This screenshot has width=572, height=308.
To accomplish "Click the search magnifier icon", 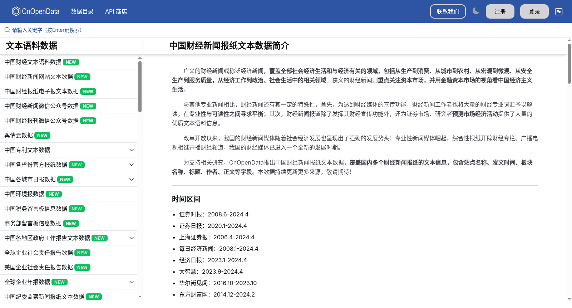I will click(7, 30).
